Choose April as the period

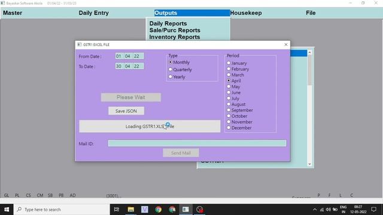pos(234,81)
